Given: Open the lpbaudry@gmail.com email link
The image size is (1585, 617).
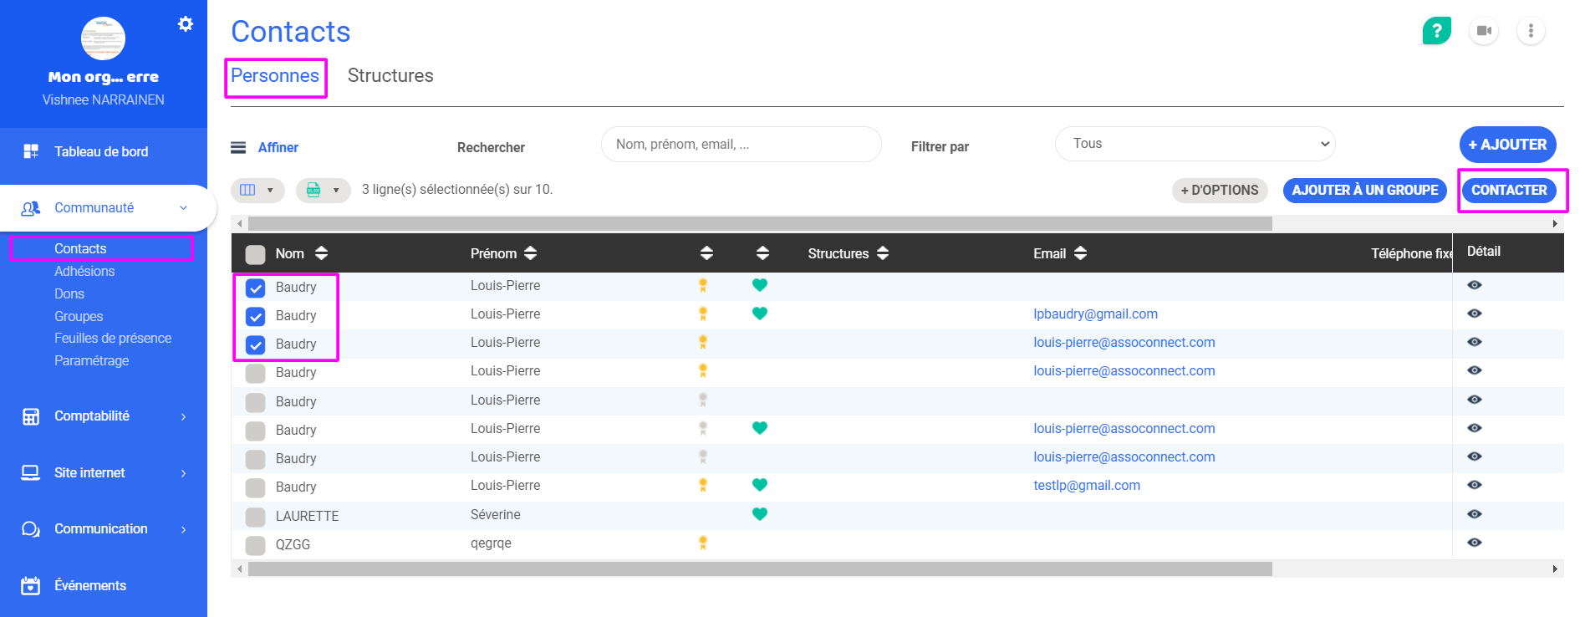Looking at the screenshot, I should tap(1095, 314).
